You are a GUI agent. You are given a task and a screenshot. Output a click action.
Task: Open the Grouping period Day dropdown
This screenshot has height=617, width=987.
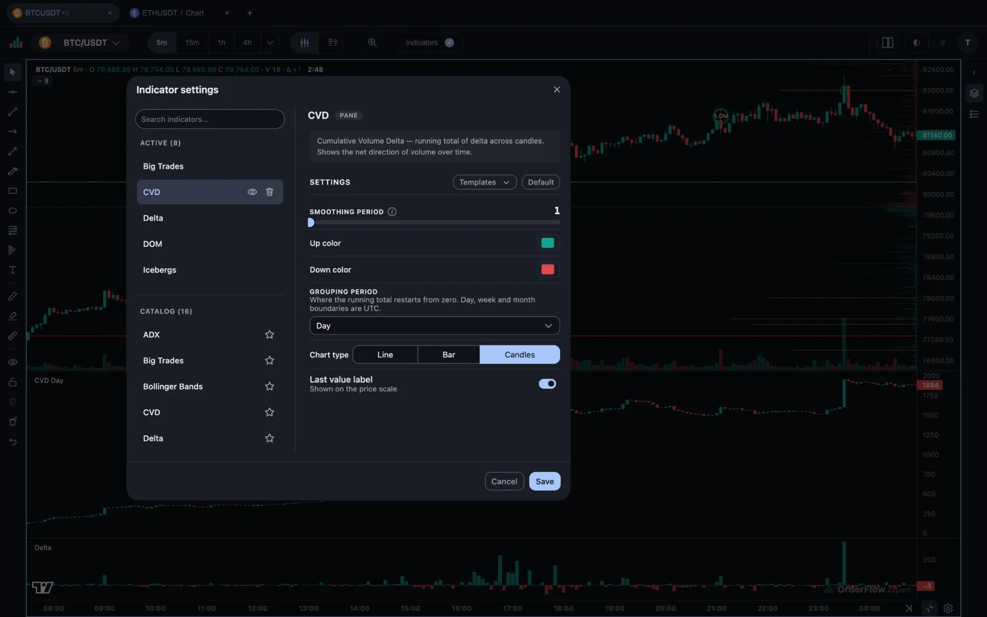point(434,326)
